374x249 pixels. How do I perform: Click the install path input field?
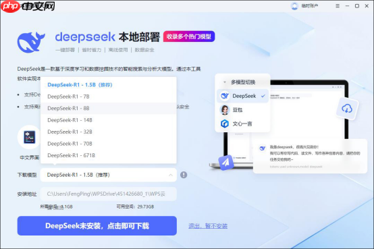coord(109,194)
